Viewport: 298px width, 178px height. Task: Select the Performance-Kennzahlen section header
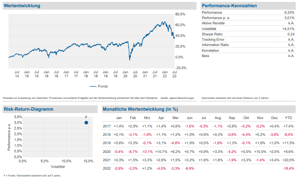[x=229, y=6]
